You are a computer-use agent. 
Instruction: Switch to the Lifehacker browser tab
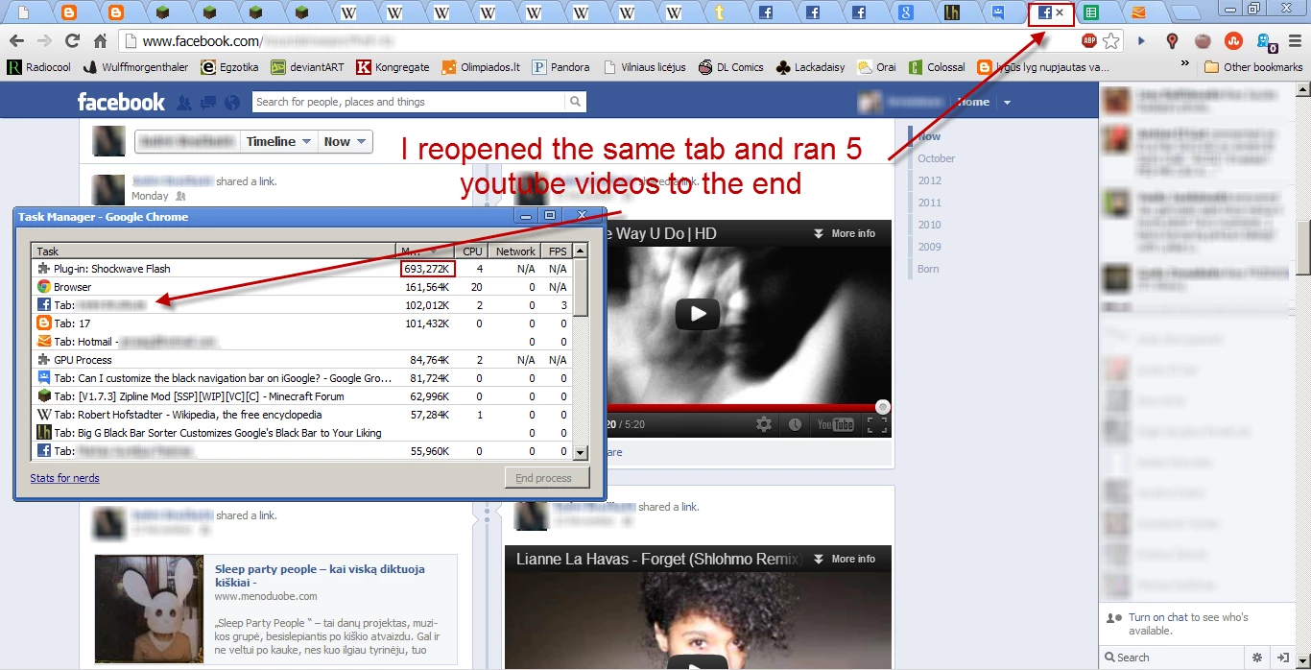[x=952, y=12]
